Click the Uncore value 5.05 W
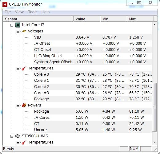The image size is (160, 154). tap(82, 130)
